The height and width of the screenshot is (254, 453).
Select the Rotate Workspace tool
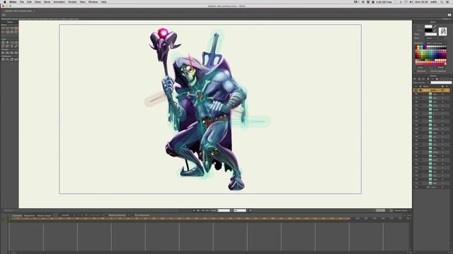pos(12,59)
